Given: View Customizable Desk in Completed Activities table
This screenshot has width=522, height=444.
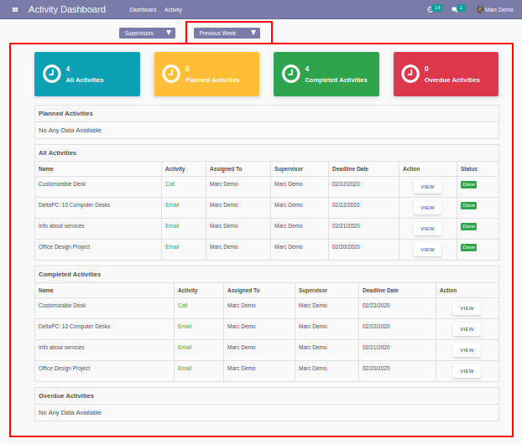Looking at the screenshot, I should (467, 308).
